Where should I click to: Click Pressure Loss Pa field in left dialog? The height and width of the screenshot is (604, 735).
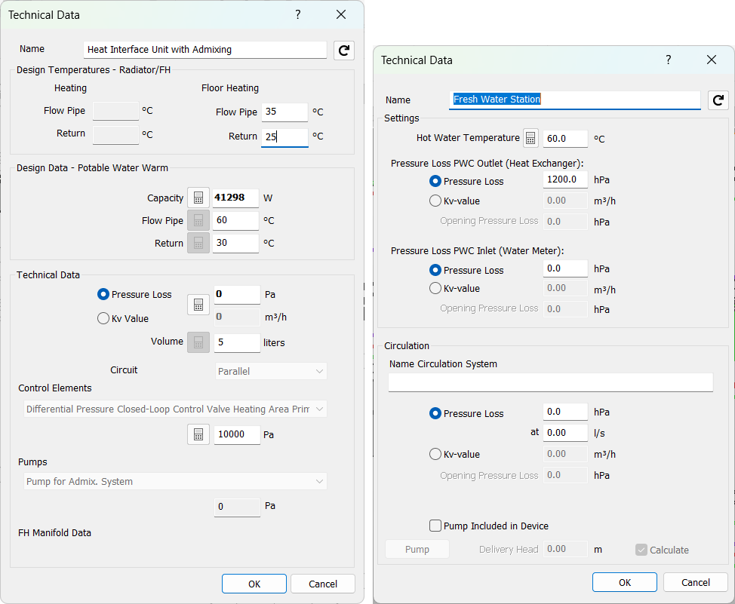[237, 294]
